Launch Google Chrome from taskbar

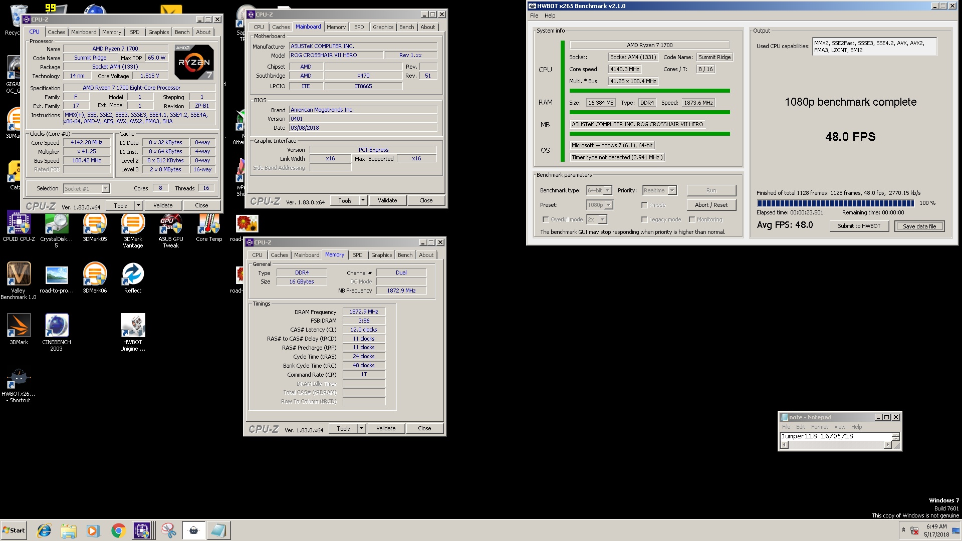(x=118, y=530)
